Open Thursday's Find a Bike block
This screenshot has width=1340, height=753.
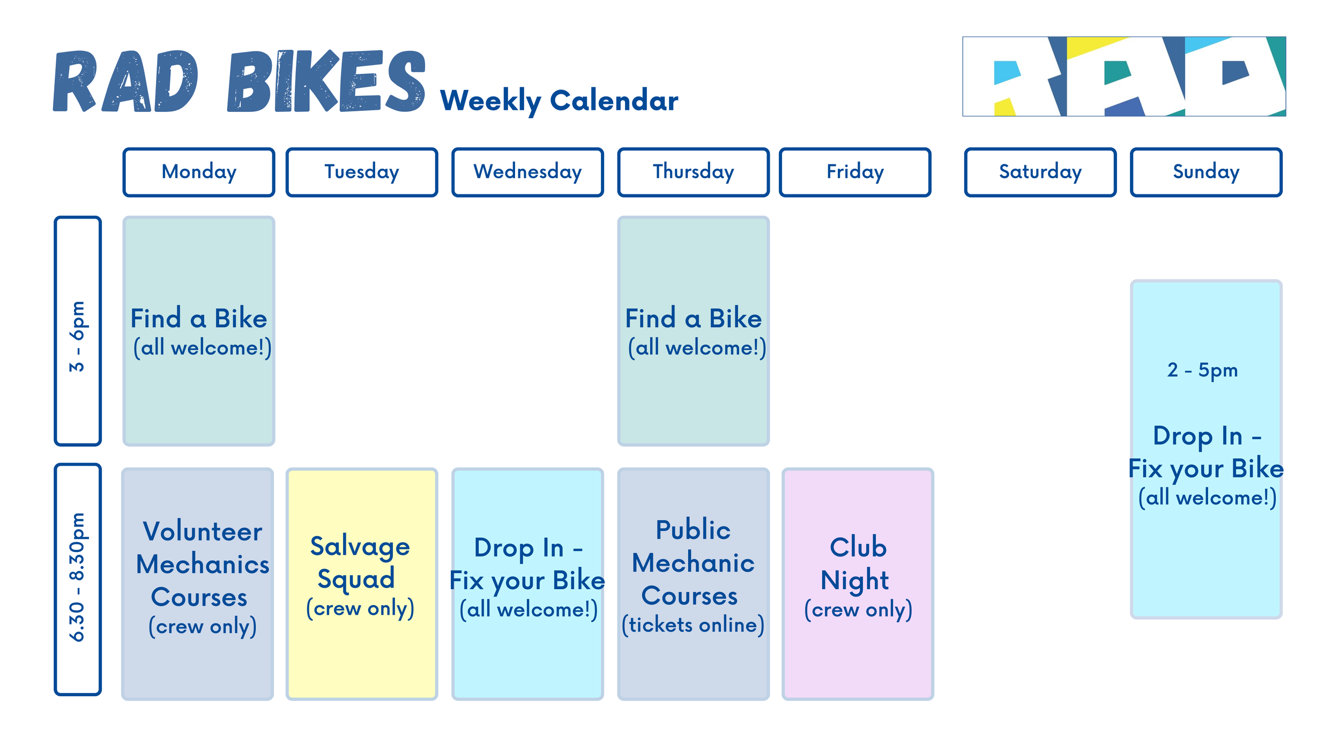(x=693, y=331)
